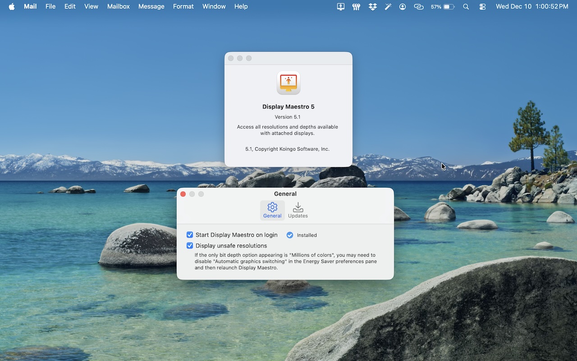Open the Message menu
This screenshot has width=577, height=361.
(x=151, y=7)
